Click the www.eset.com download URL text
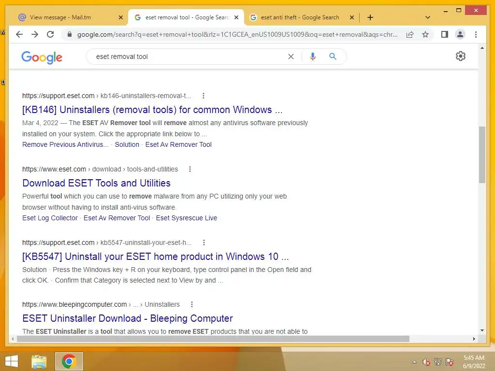Viewport: 495px width, 371px height. coord(100,169)
